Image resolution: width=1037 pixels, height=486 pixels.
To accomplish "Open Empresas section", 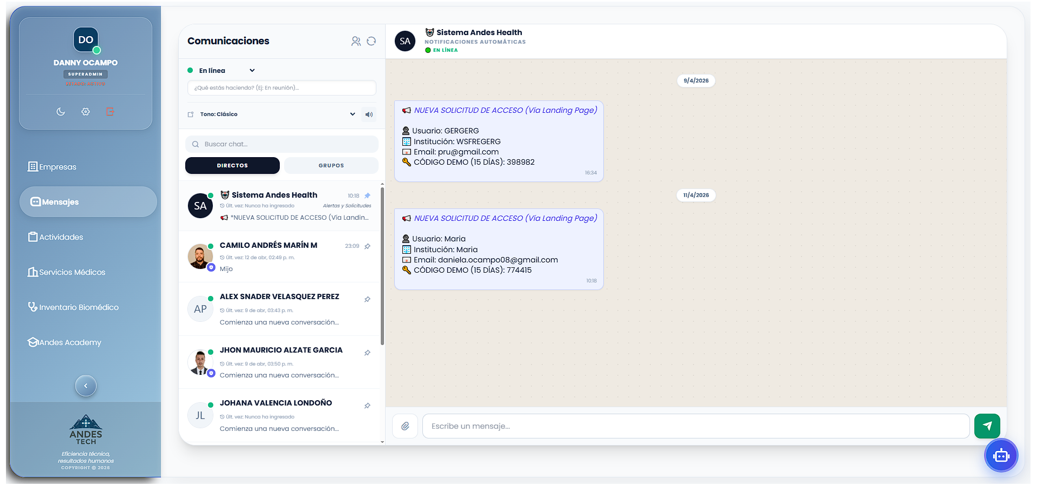I will click(88, 167).
